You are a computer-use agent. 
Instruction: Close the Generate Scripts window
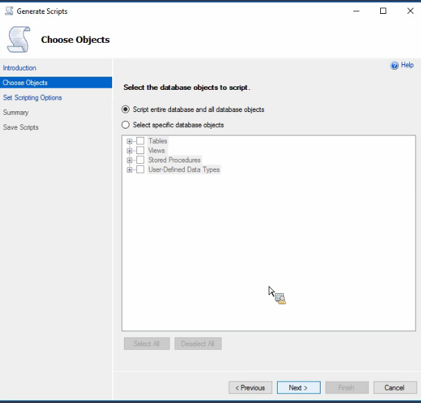click(x=410, y=11)
